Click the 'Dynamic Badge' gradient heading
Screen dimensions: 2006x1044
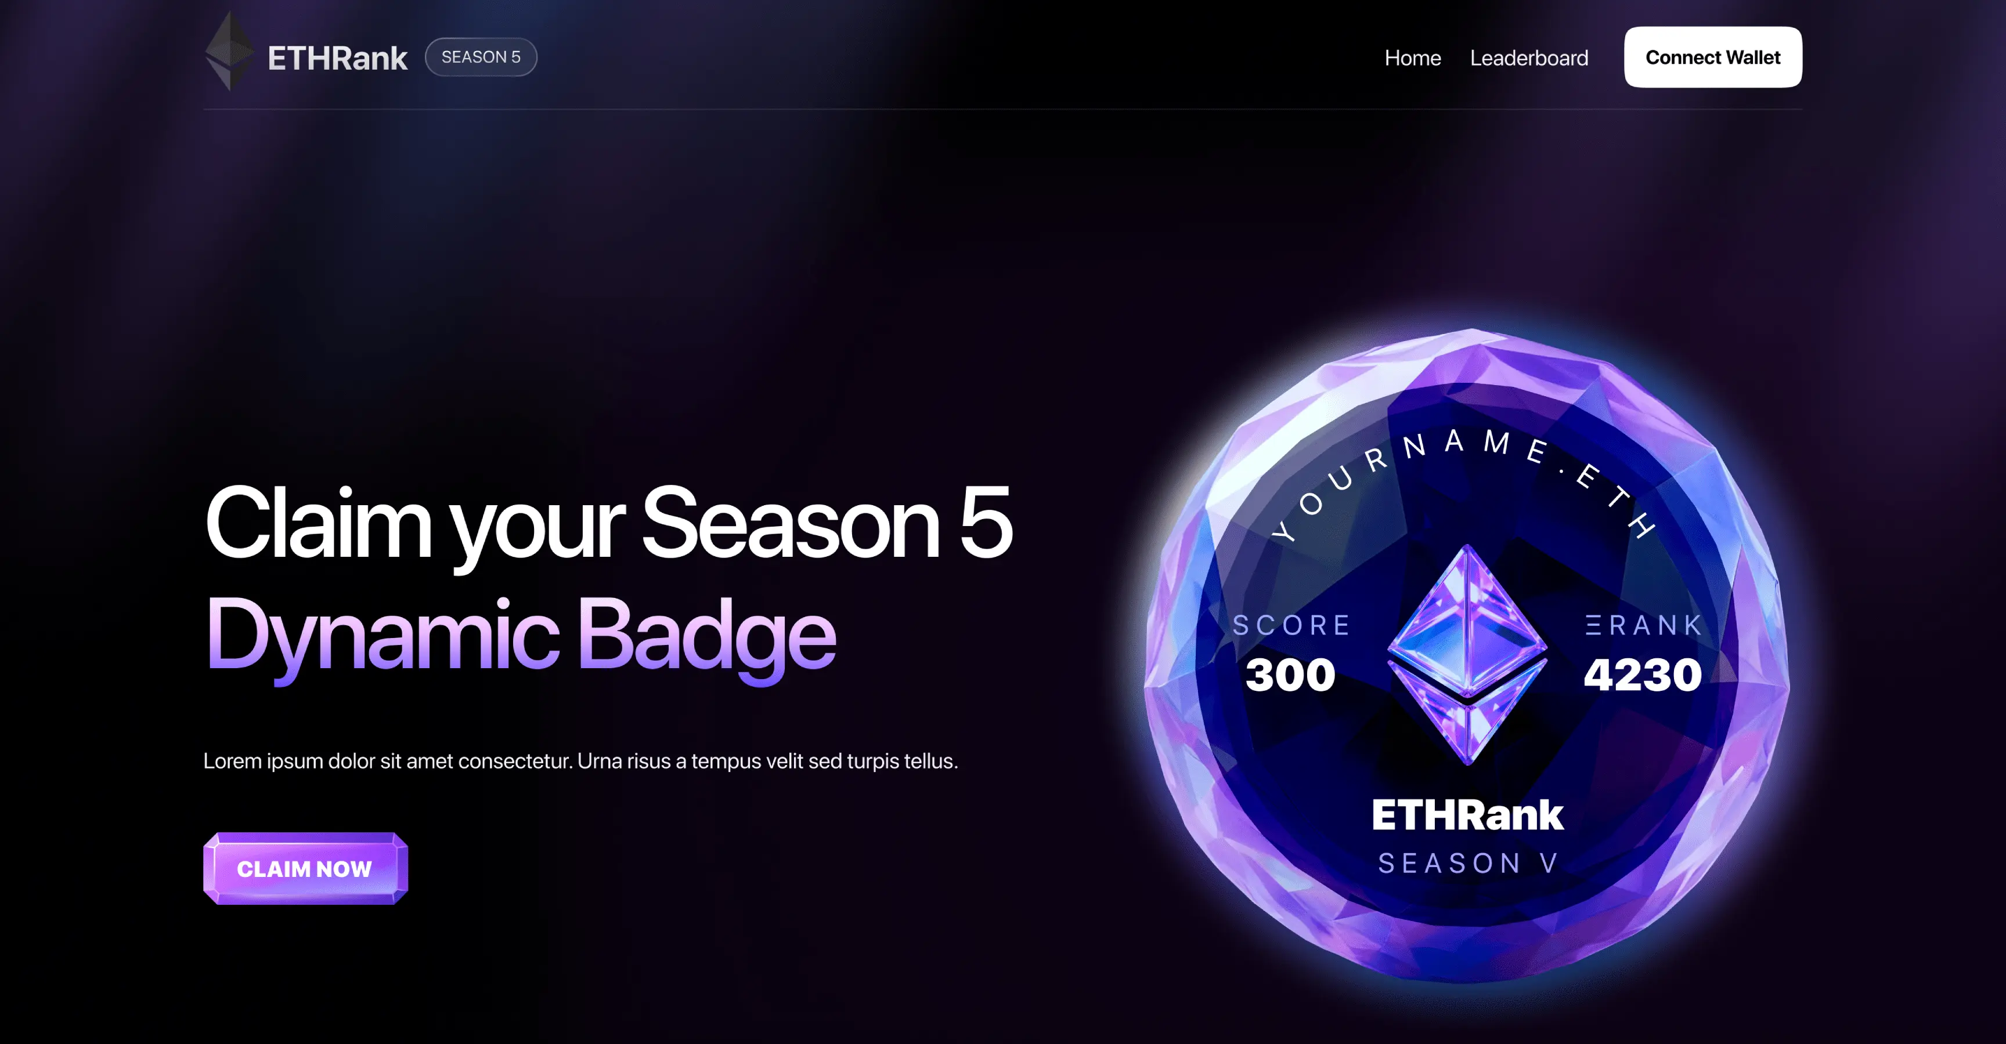tap(520, 636)
